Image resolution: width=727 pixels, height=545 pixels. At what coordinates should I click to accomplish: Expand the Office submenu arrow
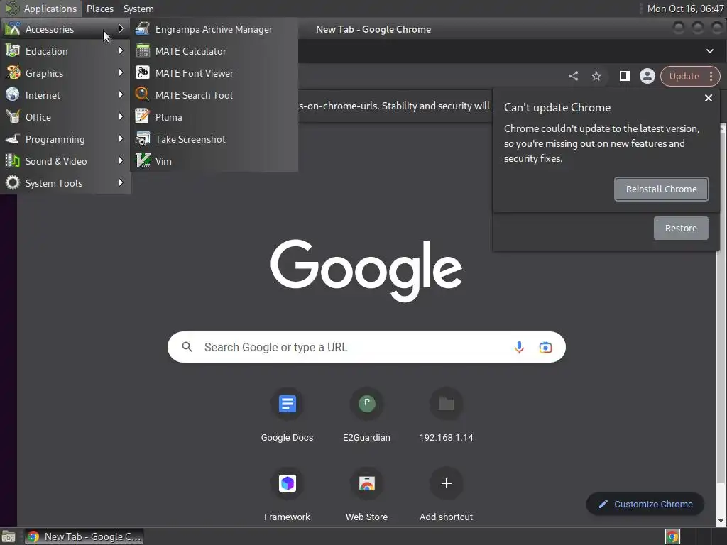pos(121,117)
